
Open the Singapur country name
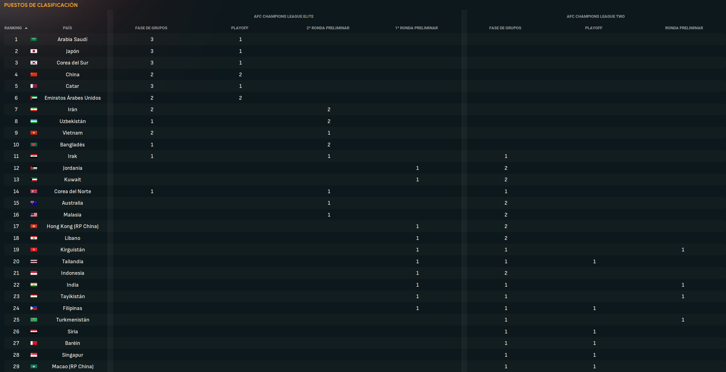(x=73, y=355)
